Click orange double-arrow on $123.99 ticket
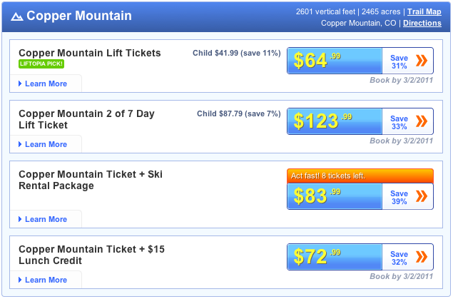 (422, 121)
